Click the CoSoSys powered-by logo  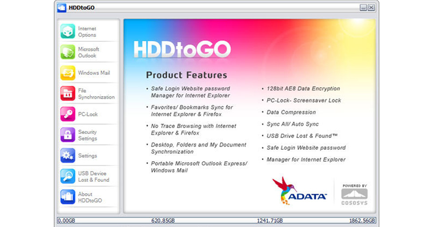[x=355, y=195]
